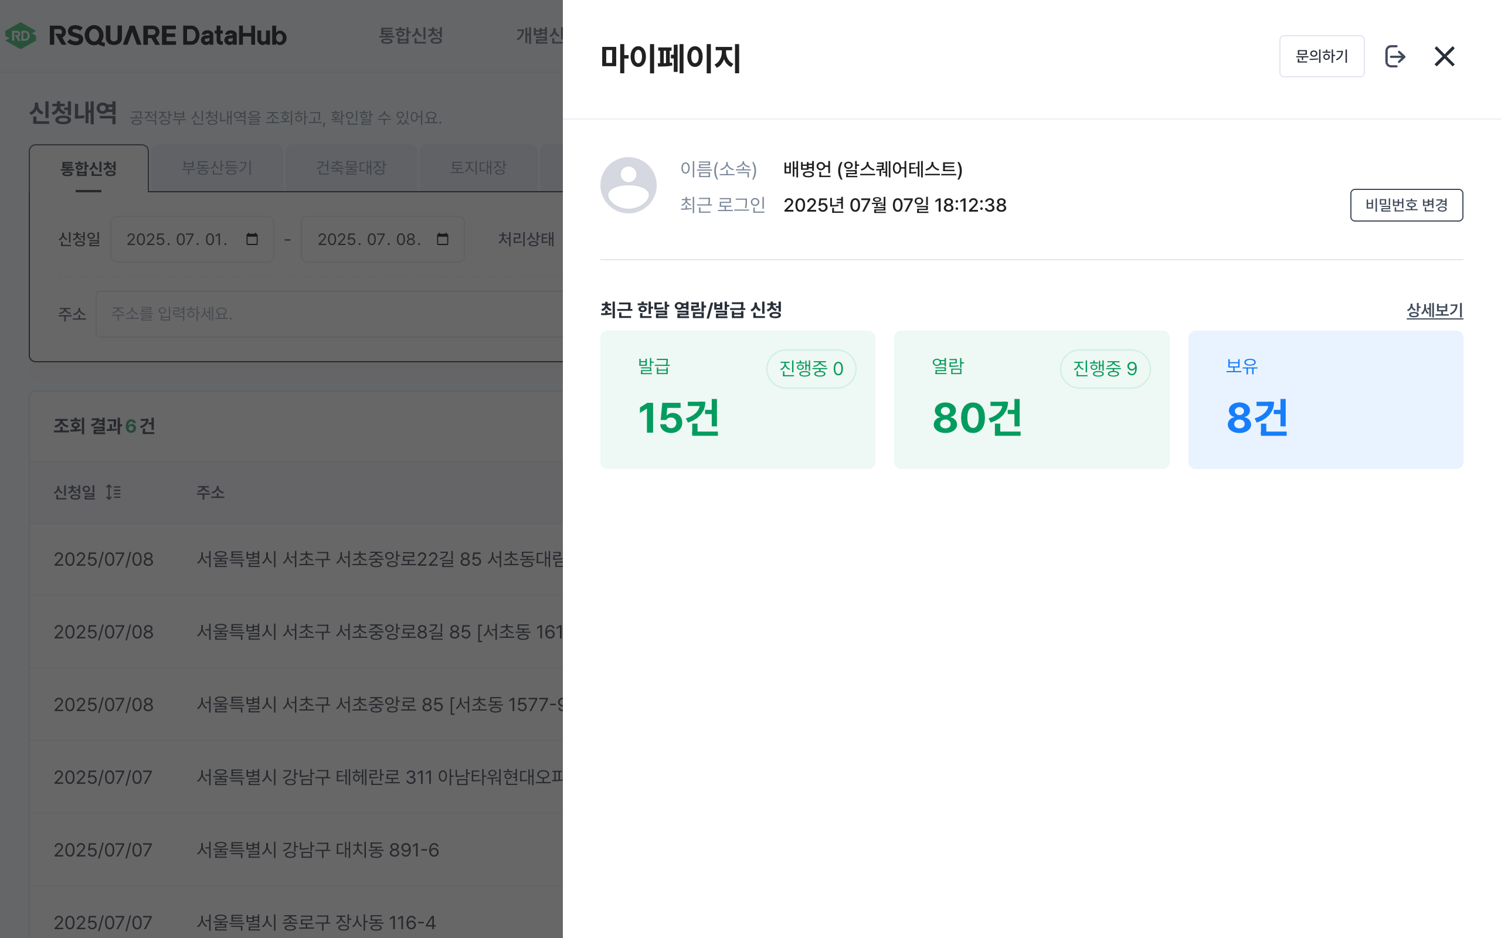Select the 통합신청 tab
The image size is (1501, 938).
89,169
